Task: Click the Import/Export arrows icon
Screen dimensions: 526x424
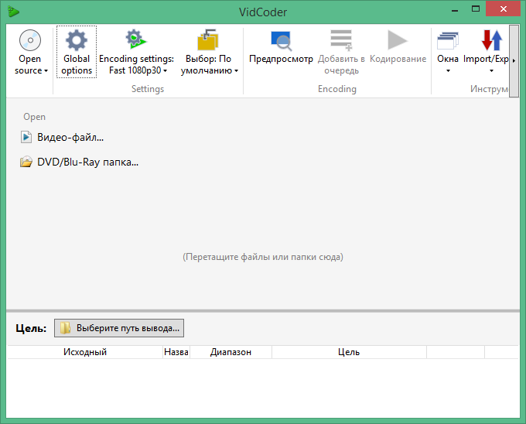Action: [492, 40]
